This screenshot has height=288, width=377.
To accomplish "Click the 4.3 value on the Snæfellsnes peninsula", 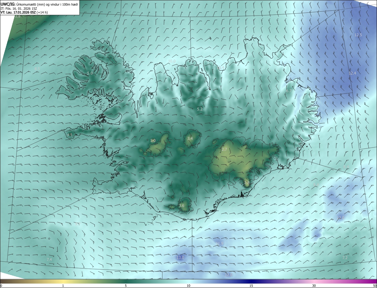I will coord(70,135).
